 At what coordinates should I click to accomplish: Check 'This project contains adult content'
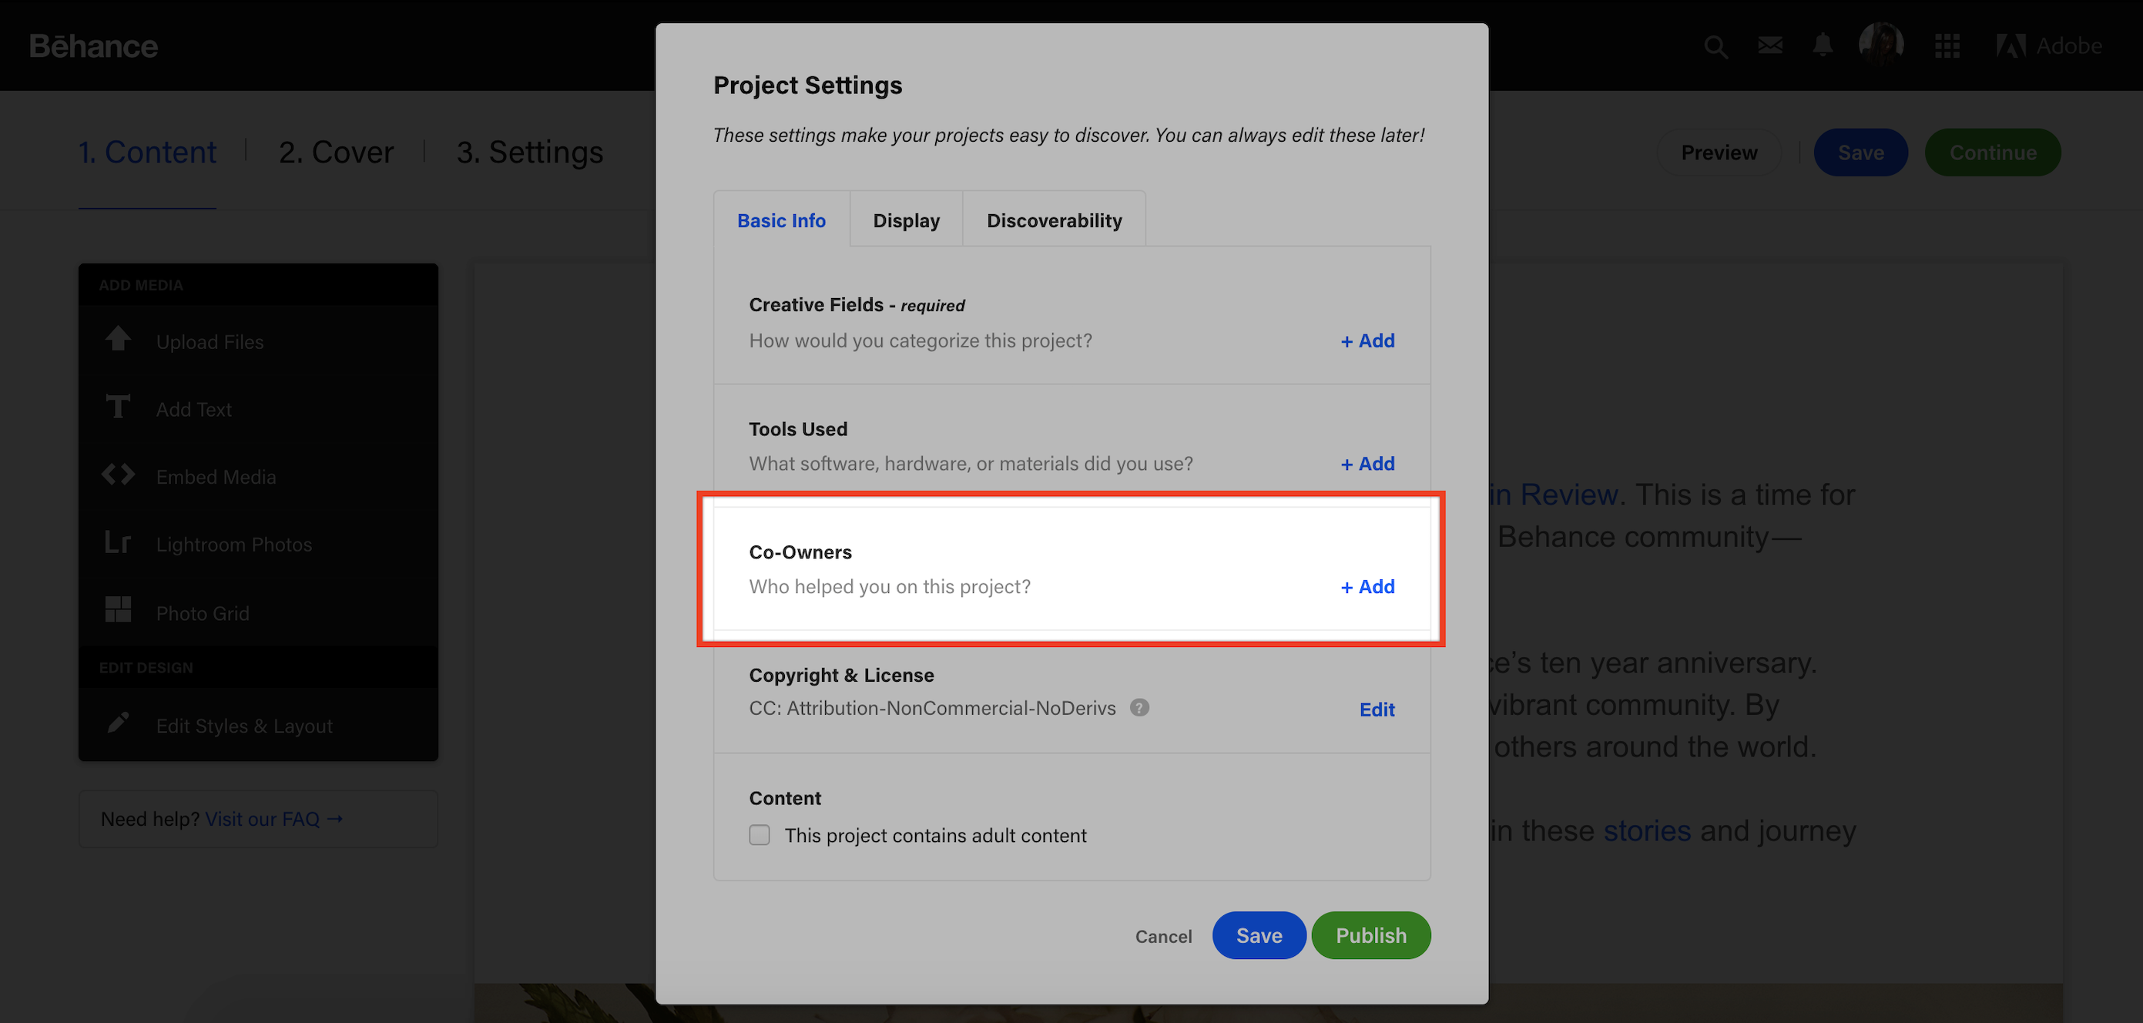(760, 835)
